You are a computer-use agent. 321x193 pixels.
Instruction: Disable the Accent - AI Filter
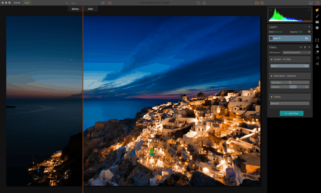271,59
